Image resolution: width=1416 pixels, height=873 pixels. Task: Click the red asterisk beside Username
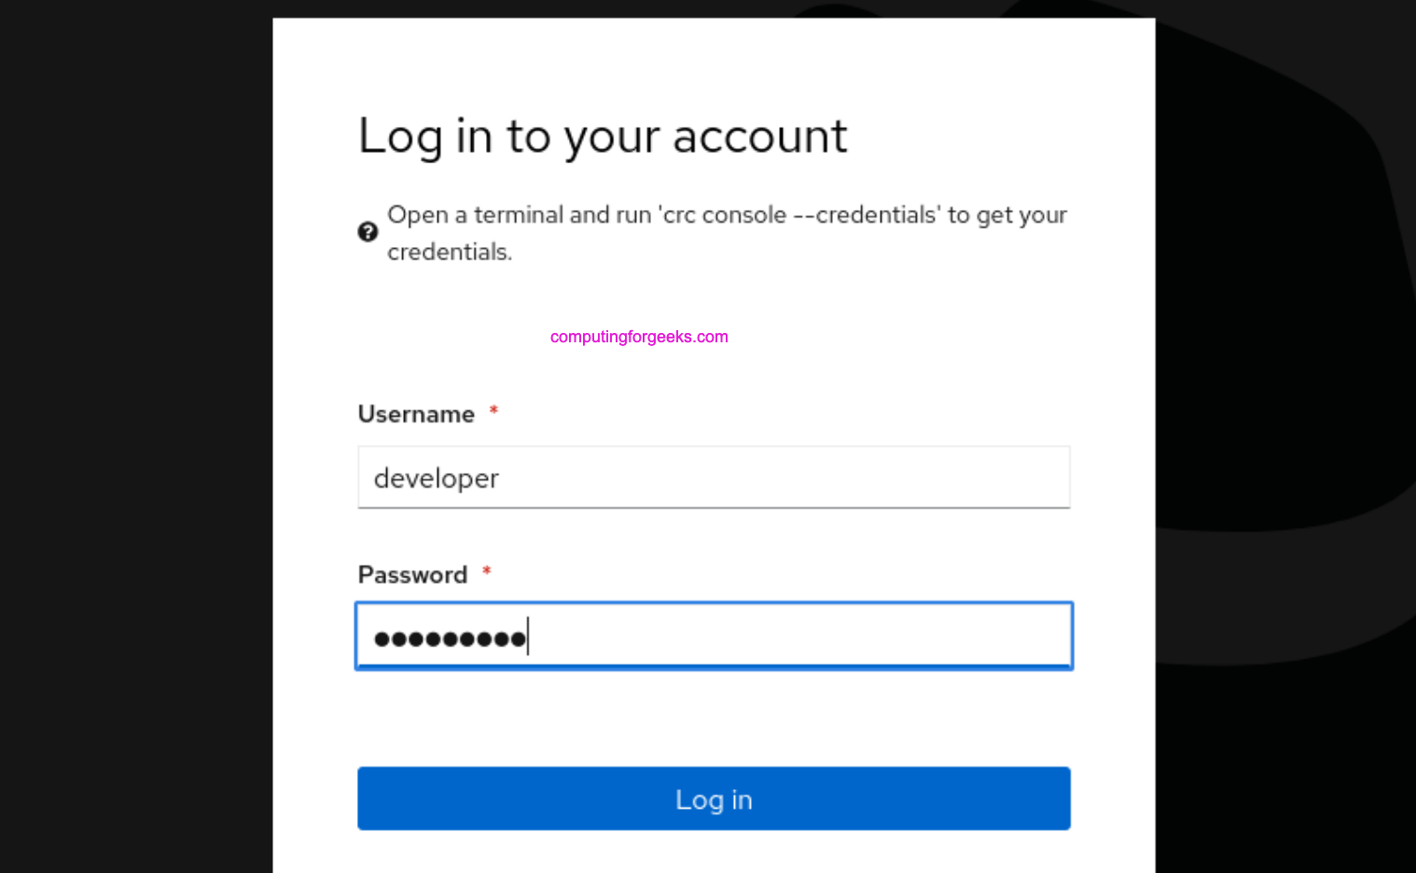pos(493,411)
